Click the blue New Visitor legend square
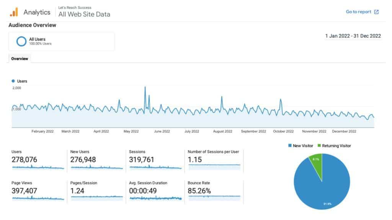 coord(289,146)
